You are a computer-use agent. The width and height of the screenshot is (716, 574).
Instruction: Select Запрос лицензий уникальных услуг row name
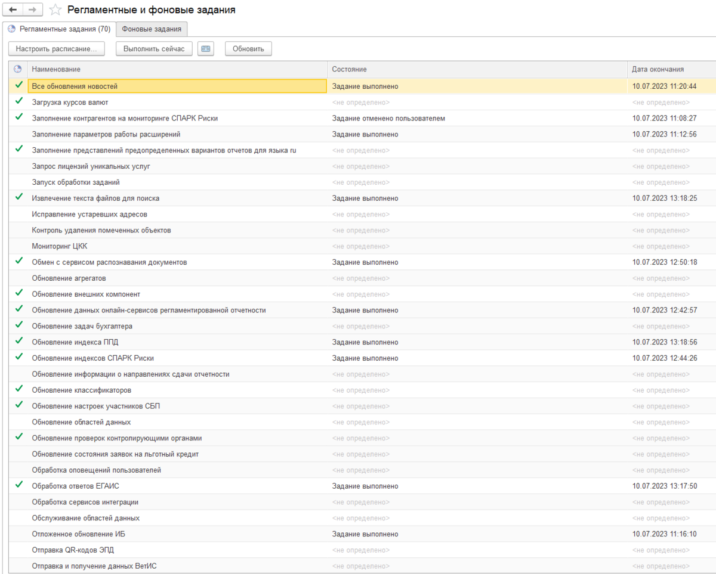tap(91, 166)
